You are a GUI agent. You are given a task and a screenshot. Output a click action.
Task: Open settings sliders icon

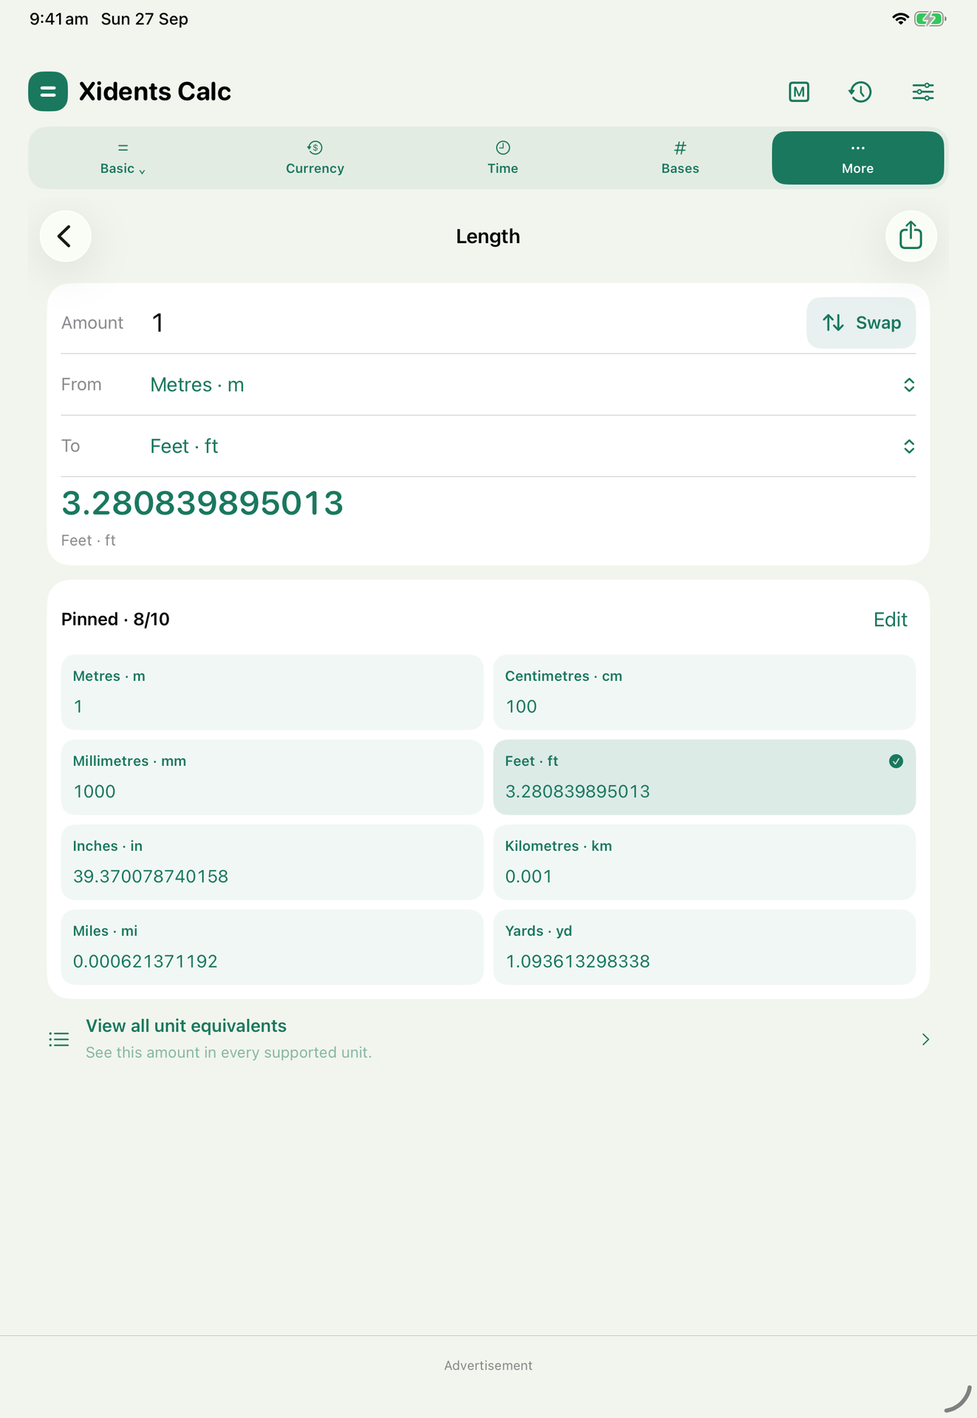pos(922,92)
